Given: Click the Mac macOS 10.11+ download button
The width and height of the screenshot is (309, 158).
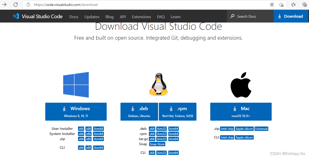Looking at the screenshot, I should click(x=241, y=112).
